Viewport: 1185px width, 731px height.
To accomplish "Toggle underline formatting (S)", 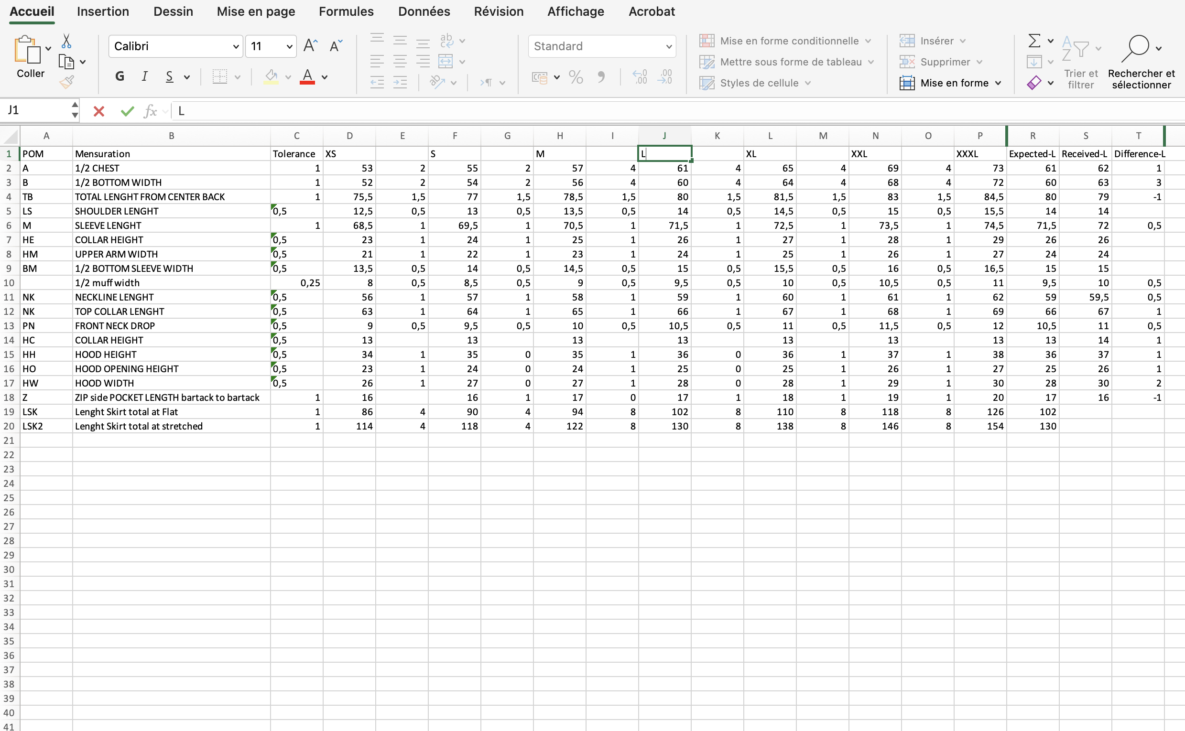I will [x=169, y=76].
